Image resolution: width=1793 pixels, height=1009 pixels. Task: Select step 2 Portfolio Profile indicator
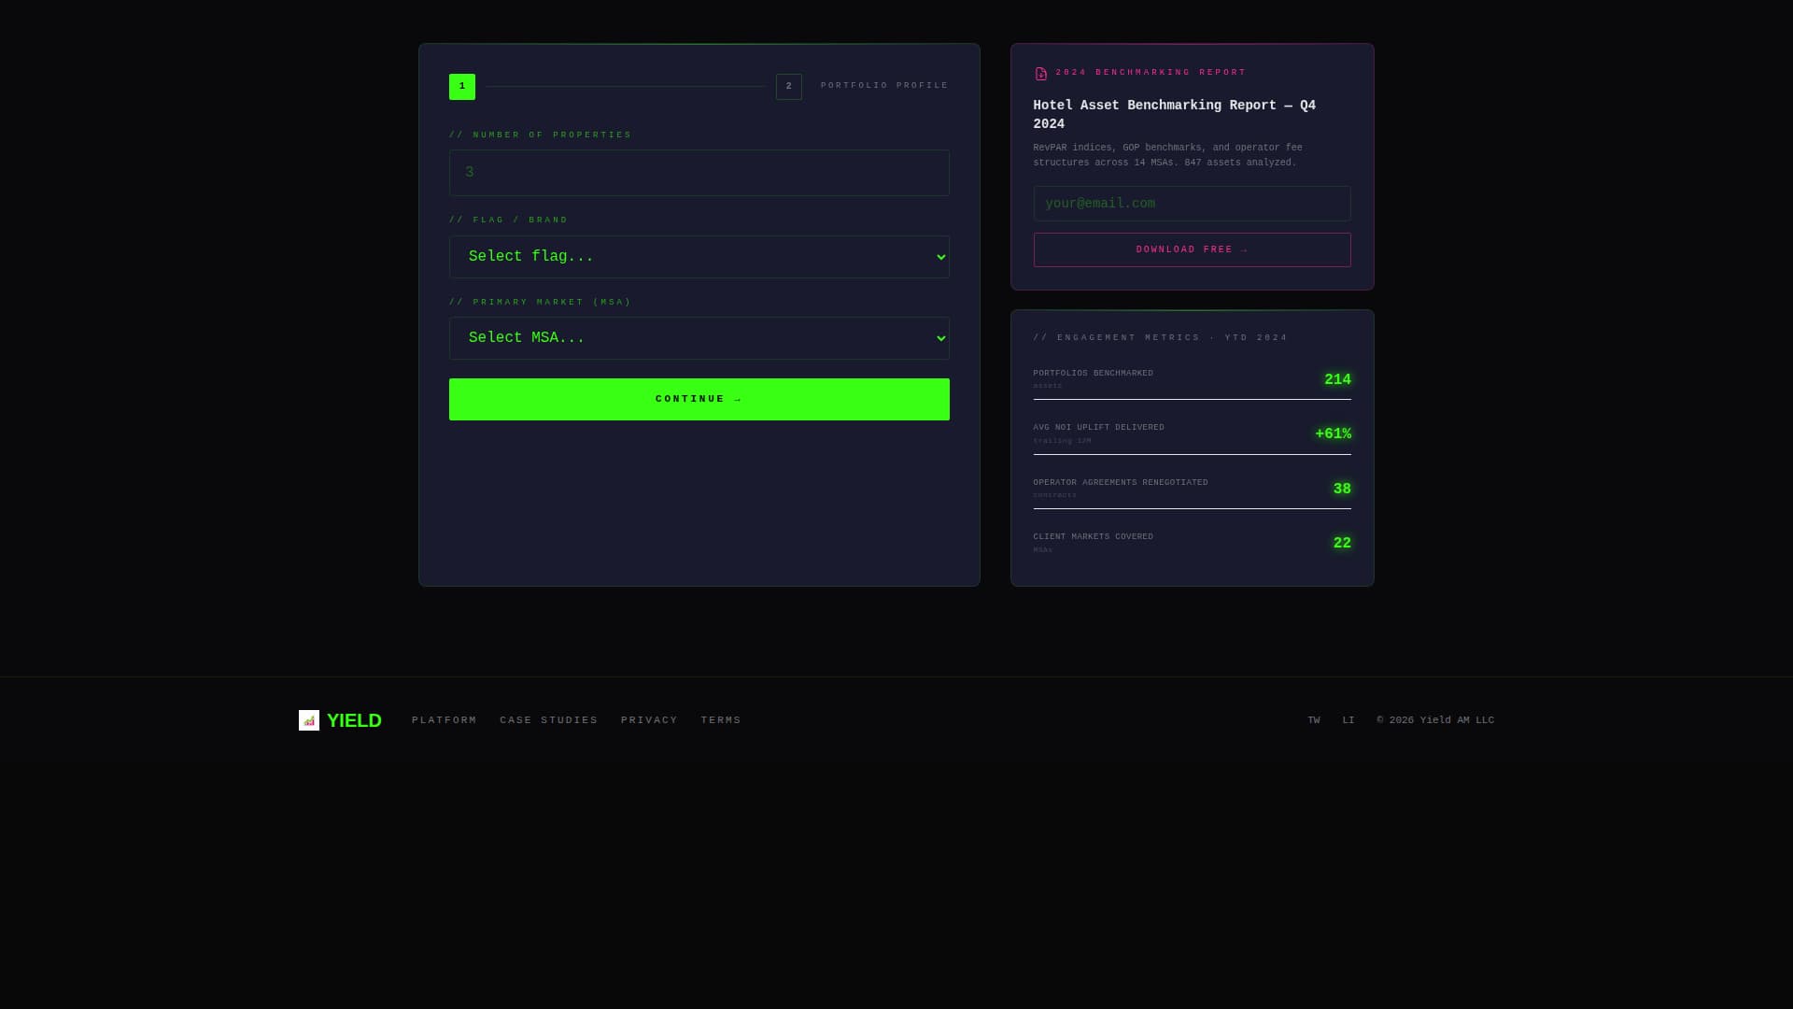(x=788, y=86)
